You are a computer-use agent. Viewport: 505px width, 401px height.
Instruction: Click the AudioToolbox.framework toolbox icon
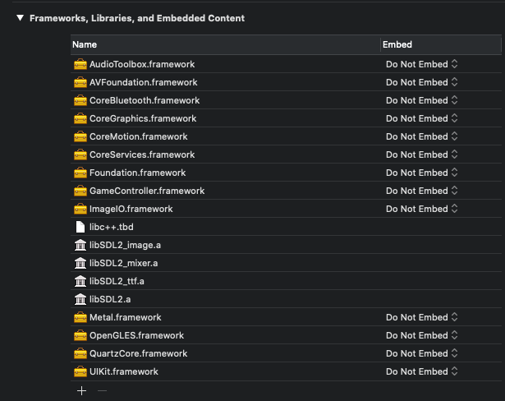80,64
